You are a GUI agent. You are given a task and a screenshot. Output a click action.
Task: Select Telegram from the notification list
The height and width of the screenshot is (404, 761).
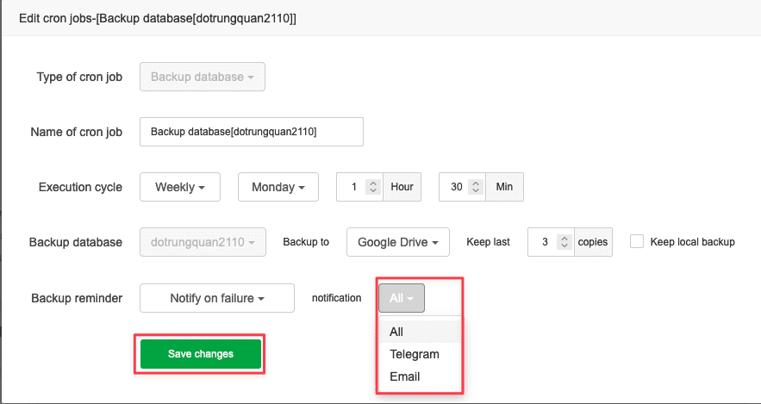[414, 354]
